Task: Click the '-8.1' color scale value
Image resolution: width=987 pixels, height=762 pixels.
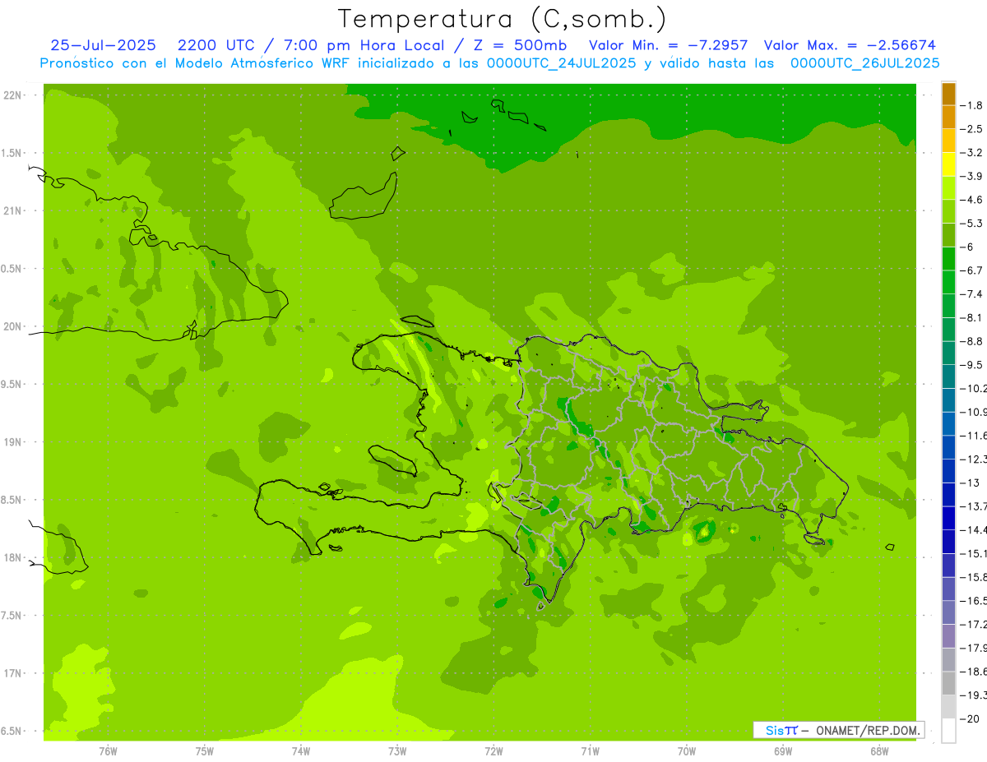Action: 971,317
